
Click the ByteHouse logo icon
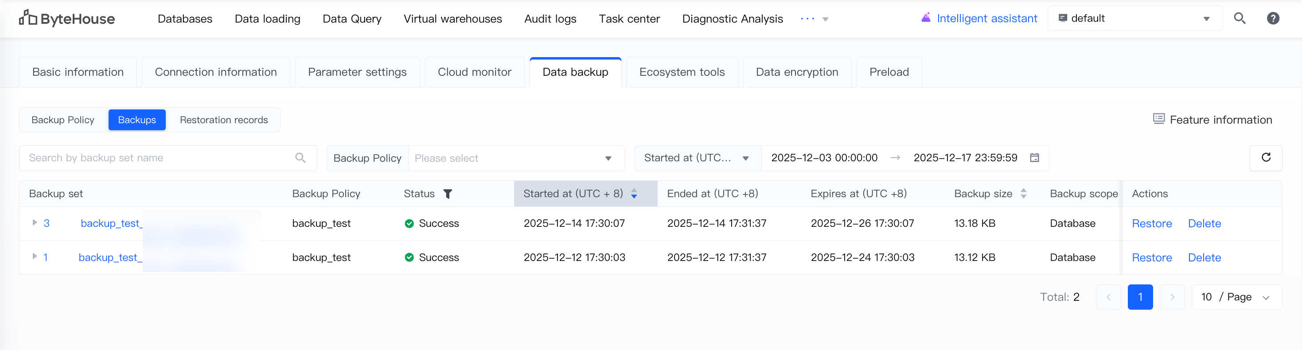pyautogui.click(x=28, y=18)
